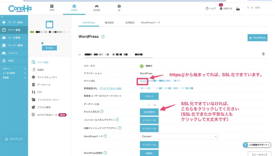Open AIブログ生成ツール in the submenu
Screen dimensions: 275x156
pos(49,115)
